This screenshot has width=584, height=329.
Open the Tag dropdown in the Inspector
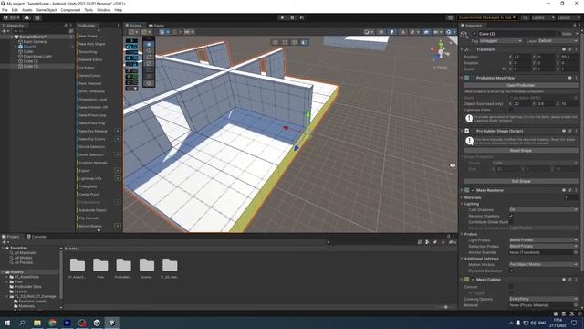(x=501, y=40)
